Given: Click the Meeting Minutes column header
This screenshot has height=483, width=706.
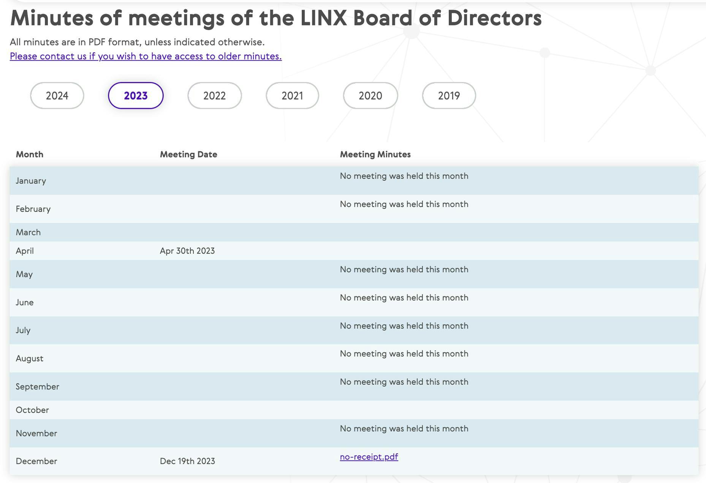Looking at the screenshot, I should pos(375,155).
